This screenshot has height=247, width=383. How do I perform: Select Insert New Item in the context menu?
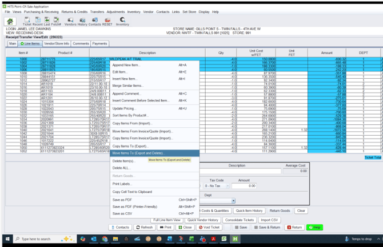pos(154,79)
